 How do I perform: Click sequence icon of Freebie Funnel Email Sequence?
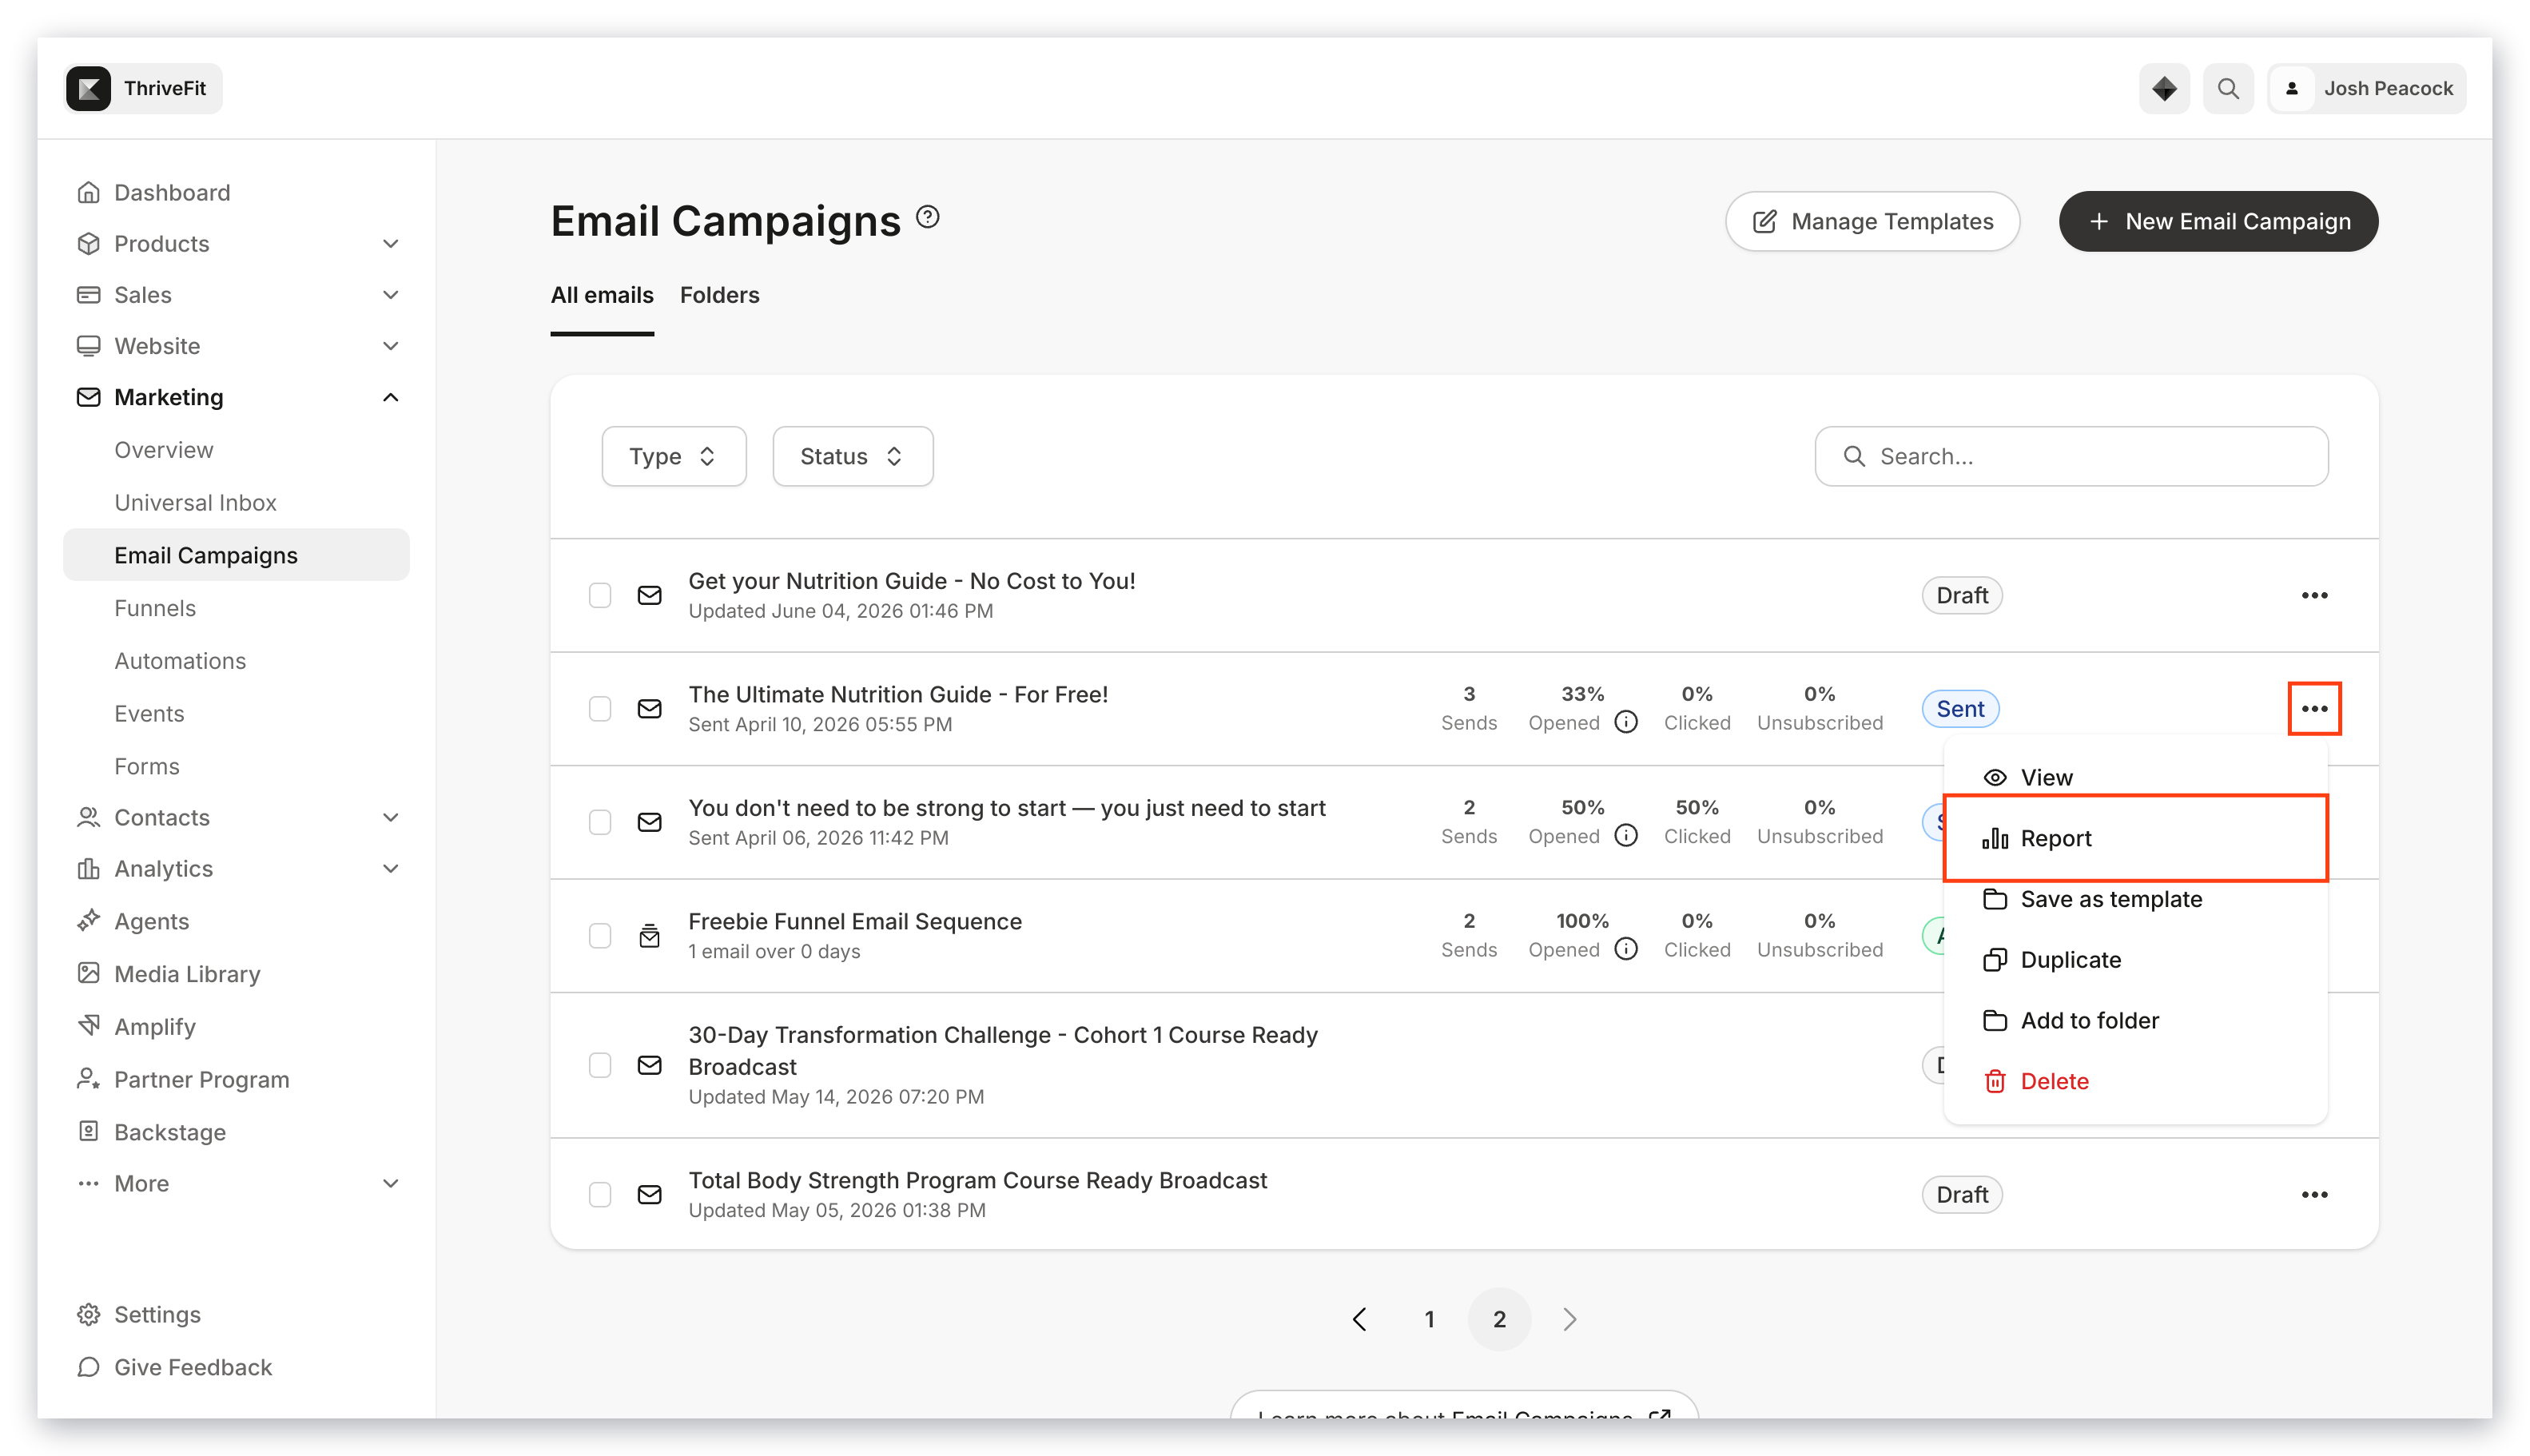tap(649, 936)
